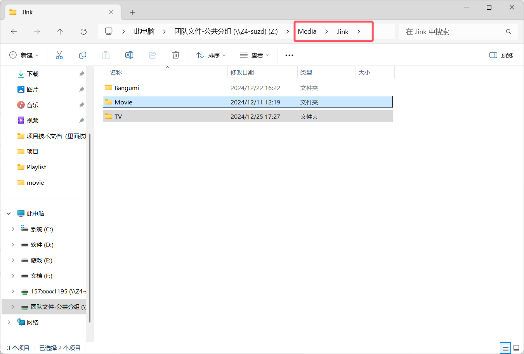This screenshot has width=524, height=354.
Task: Click the Bangumi folder icon
Action: (109, 88)
